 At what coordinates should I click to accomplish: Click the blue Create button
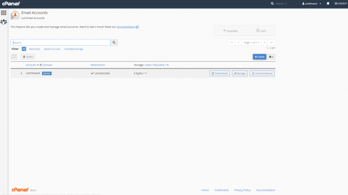coord(260,57)
